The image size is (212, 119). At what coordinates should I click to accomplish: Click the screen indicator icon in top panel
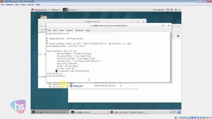[168, 10]
